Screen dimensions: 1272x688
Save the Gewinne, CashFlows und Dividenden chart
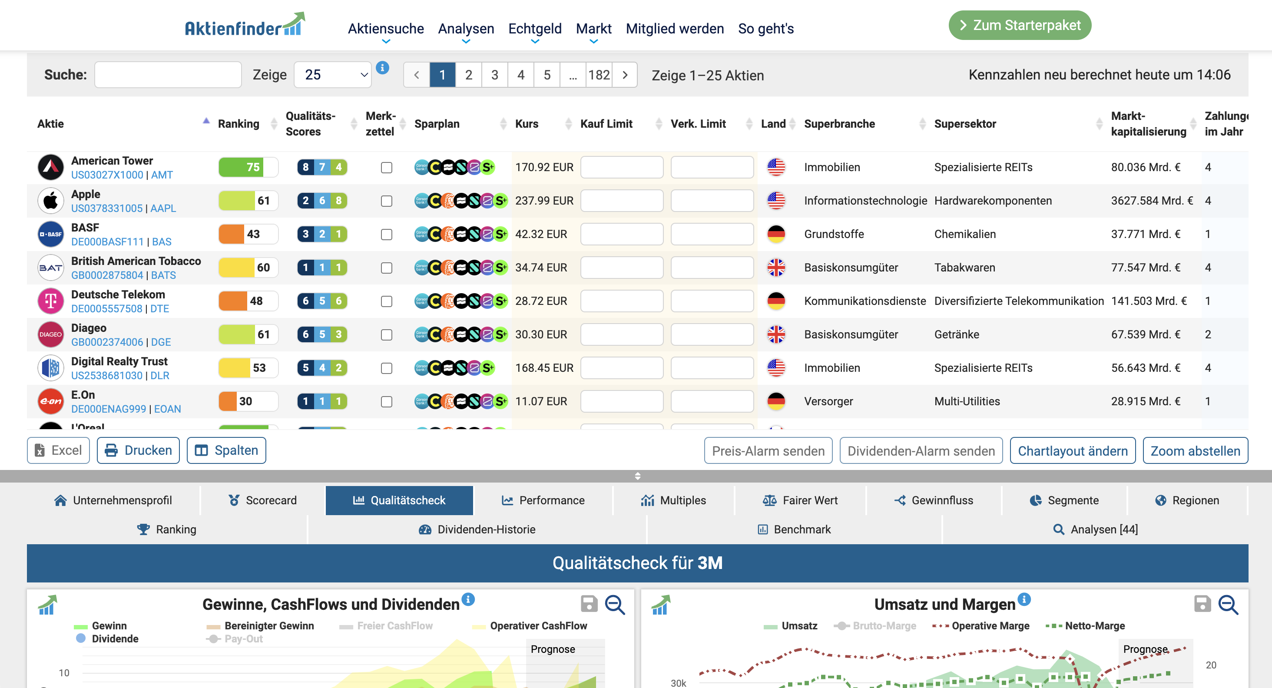(589, 604)
